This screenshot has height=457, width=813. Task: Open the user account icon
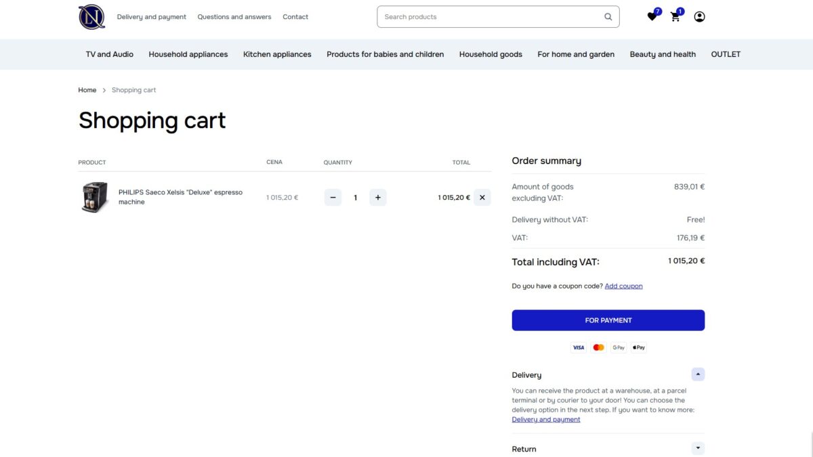(x=699, y=17)
